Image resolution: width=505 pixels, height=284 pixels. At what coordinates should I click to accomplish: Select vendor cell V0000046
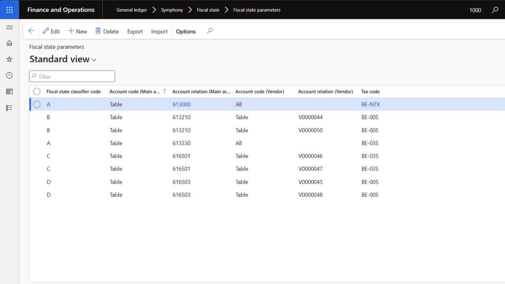(x=310, y=156)
